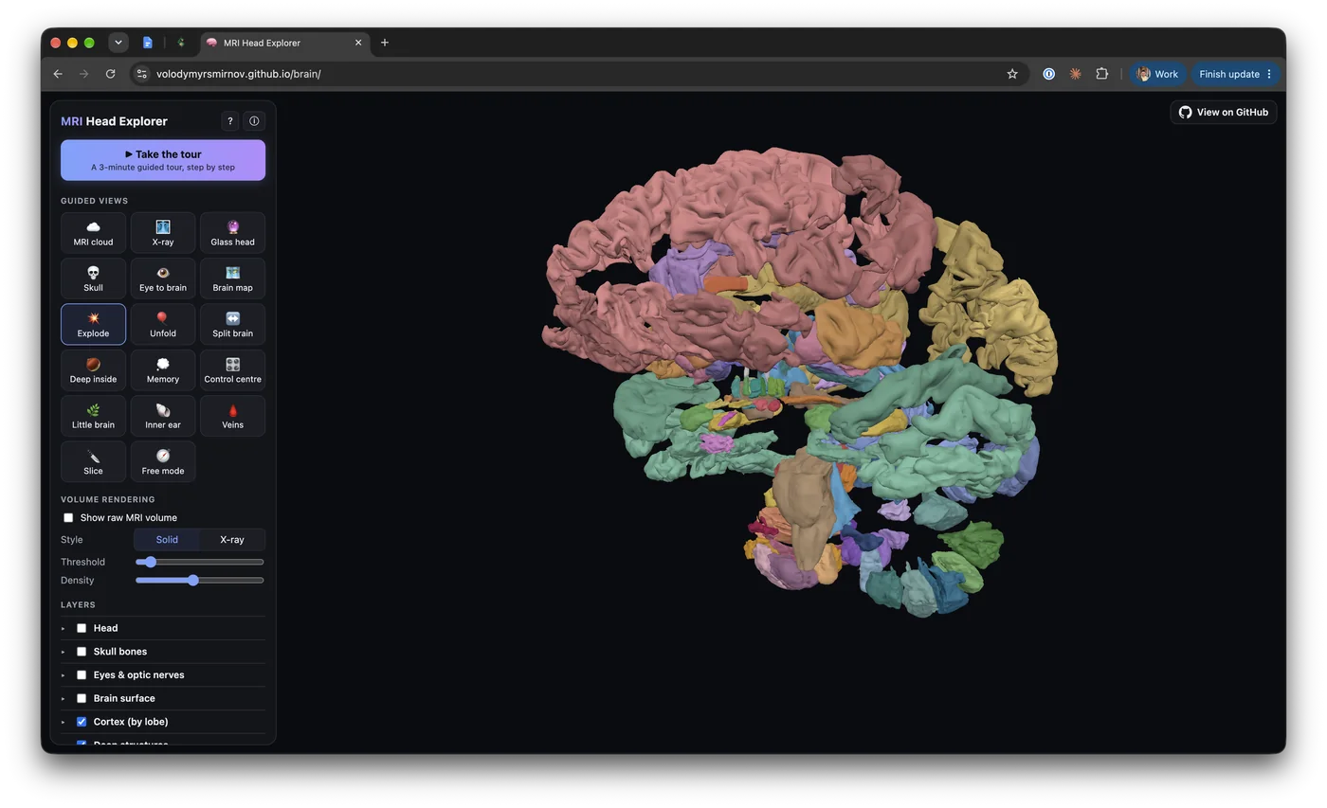Bookmark this page with the star icon
Viewport: 1327px width, 808px height.
coord(1012,74)
